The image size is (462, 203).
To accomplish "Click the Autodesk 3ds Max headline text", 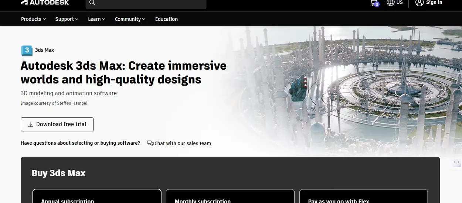I will 123,72.
